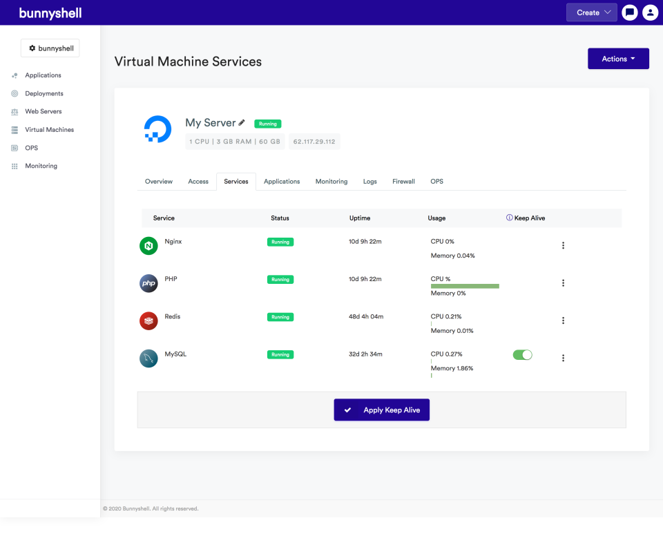Screen dimensions: 663x554
Task: Click Nginx Memory 0.04% value
Action: (453, 256)
